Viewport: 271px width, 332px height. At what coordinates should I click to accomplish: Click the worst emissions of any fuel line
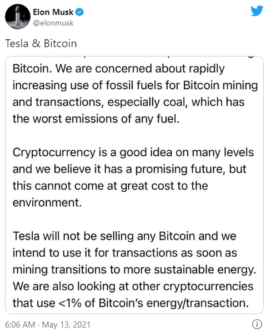tap(96, 119)
